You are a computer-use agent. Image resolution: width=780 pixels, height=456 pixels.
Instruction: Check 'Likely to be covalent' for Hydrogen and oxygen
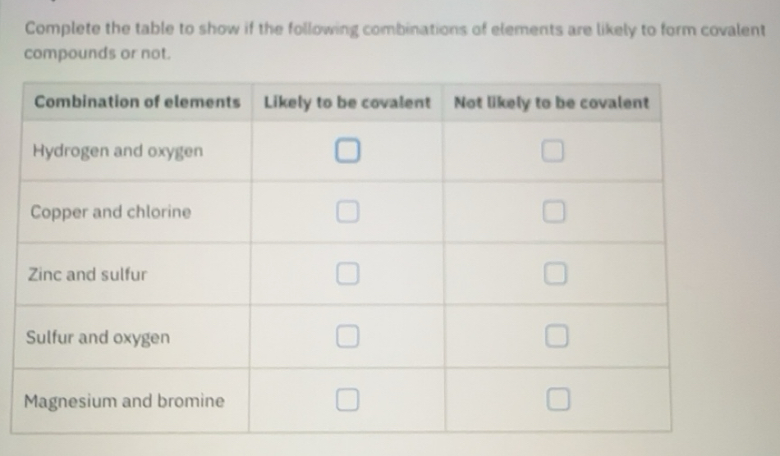347,152
